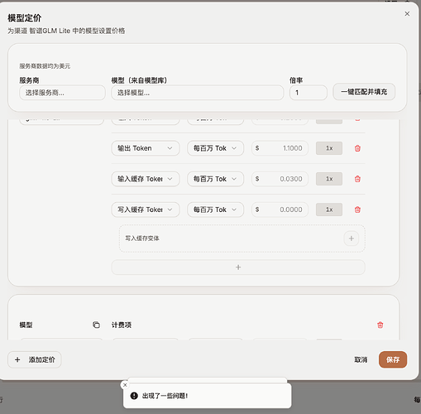Image resolution: width=421 pixels, height=414 pixels.
Task: Click the 保存 button
Action: pos(393,359)
